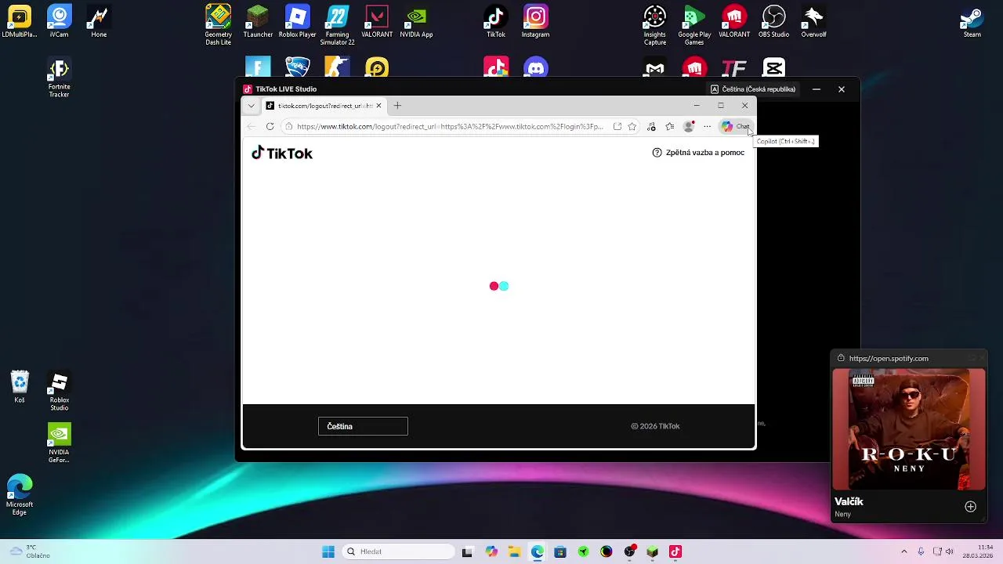
Task: Open the Čeština language selector
Action: pyautogui.click(x=363, y=426)
